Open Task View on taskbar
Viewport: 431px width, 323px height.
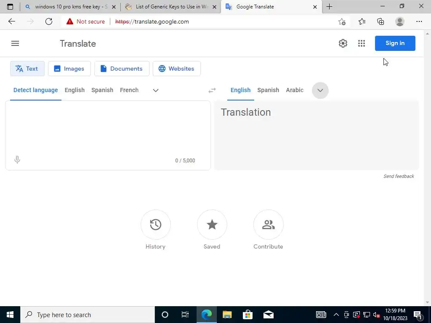[x=185, y=315]
